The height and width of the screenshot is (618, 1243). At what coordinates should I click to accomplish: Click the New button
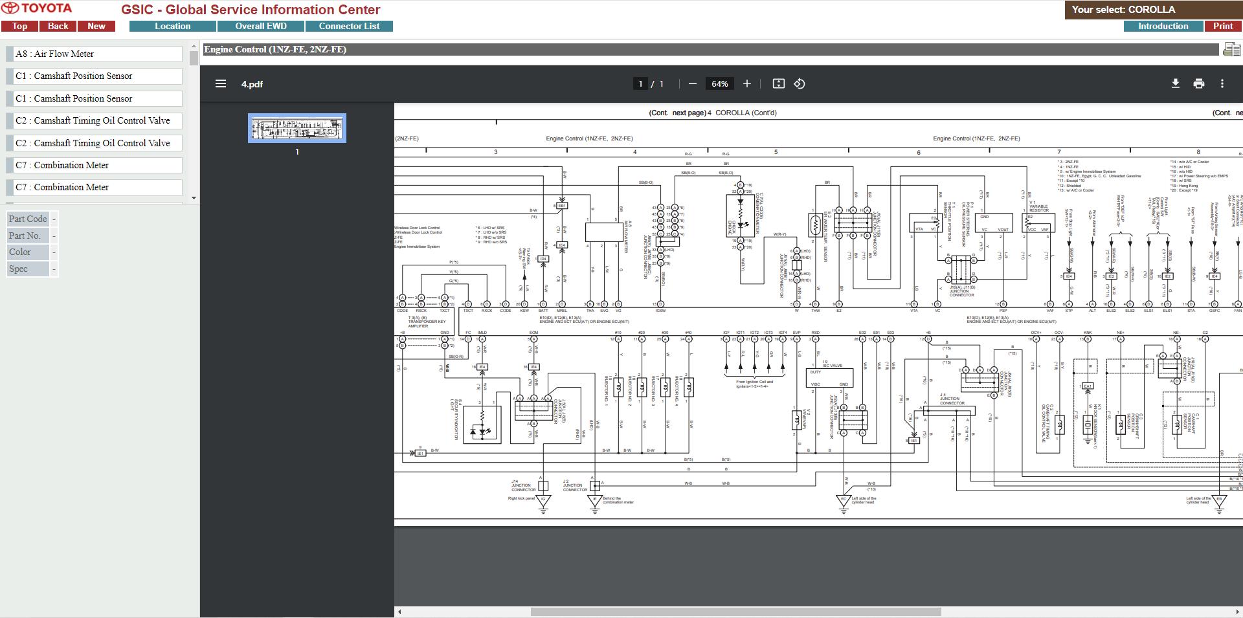tap(96, 27)
